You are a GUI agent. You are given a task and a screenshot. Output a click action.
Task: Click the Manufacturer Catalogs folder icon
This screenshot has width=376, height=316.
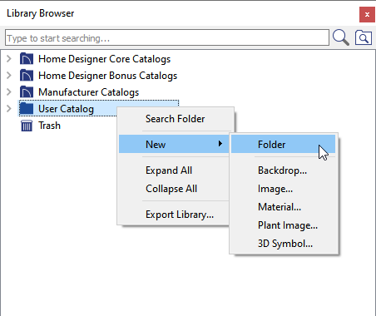(x=27, y=92)
